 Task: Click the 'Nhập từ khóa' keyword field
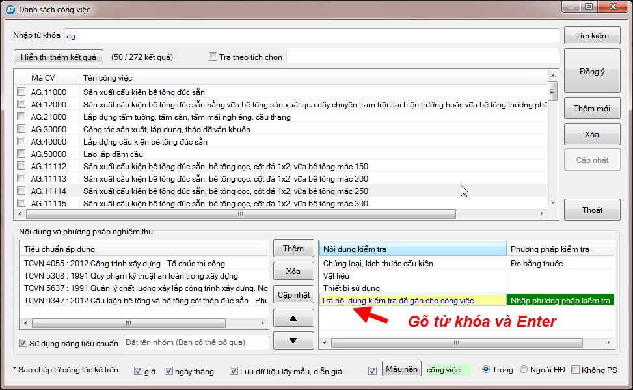pyautogui.click(x=311, y=36)
